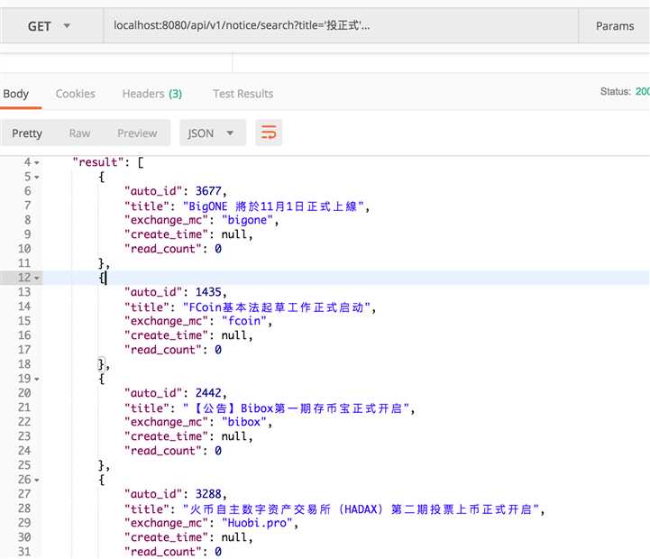Click the Status 200 indicator
Viewport: 650px width, 559px height.
click(x=625, y=91)
